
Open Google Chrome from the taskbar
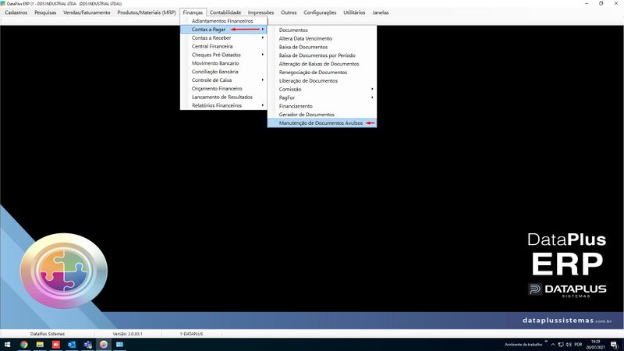[24, 345]
